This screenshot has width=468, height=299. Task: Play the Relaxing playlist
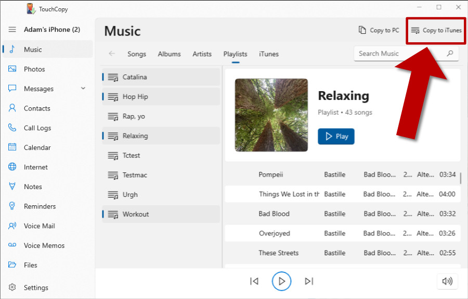(x=336, y=136)
